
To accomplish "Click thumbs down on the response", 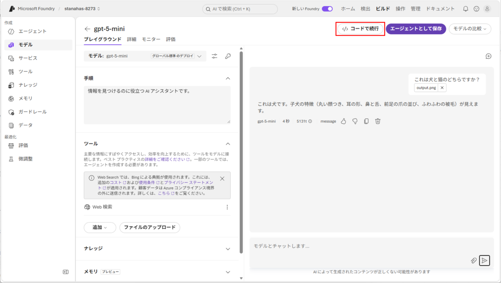I will [x=355, y=121].
